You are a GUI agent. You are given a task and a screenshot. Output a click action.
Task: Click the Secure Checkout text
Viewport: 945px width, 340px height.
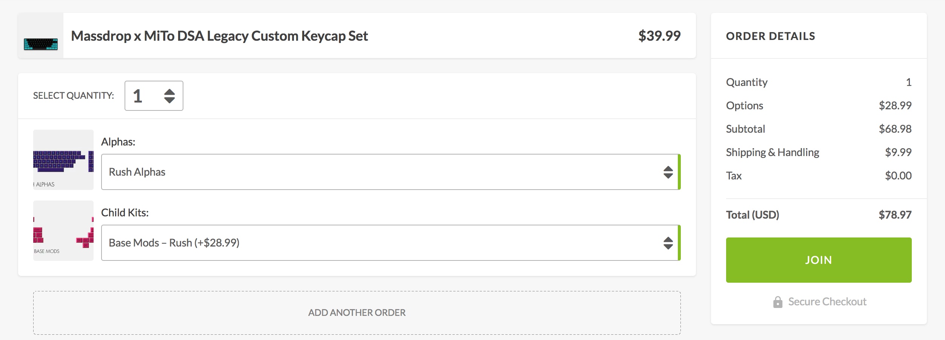[x=827, y=302]
